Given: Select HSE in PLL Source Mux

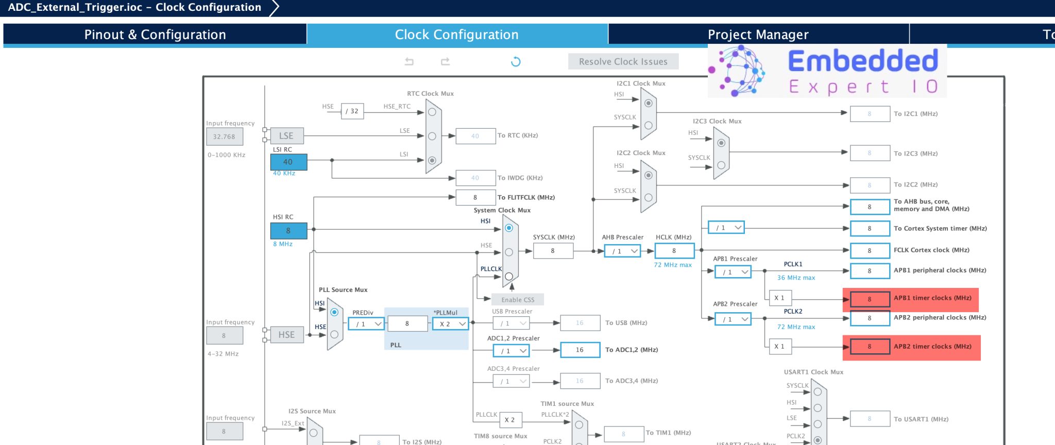Looking at the screenshot, I should click(334, 334).
